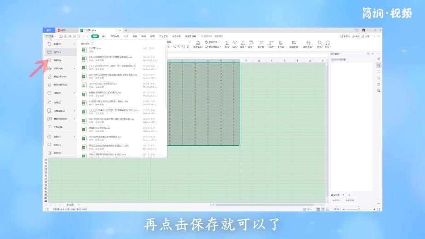Screen dimensions: 425x239
Task: Click the 条件格式 (Conditional Format) icon
Action: pyautogui.click(x=198, y=42)
